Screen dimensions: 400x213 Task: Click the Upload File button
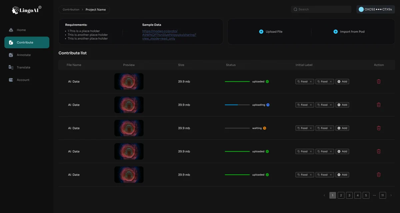click(271, 32)
